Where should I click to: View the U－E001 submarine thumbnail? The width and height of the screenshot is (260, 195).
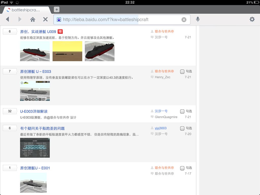click(x=33, y=183)
